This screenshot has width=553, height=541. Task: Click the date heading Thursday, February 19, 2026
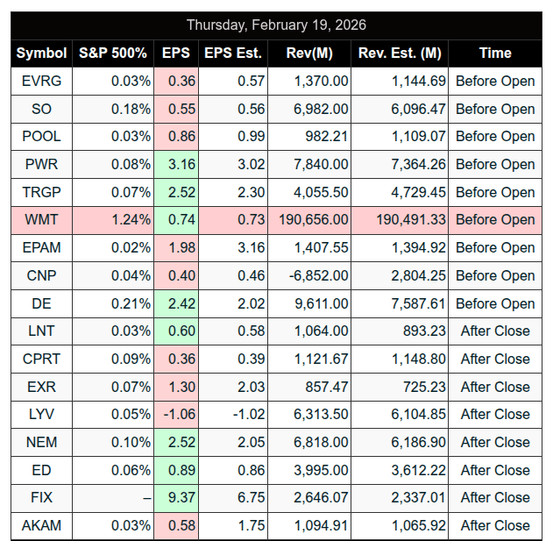pos(276,25)
